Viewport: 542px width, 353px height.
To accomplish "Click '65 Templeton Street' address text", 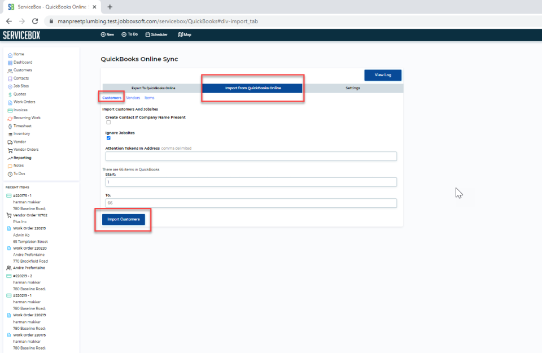I will point(30,242).
